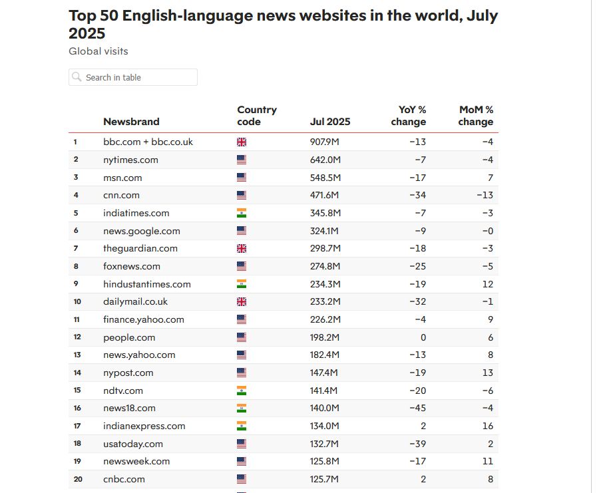Click the 548.5M visits value

[325, 178]
